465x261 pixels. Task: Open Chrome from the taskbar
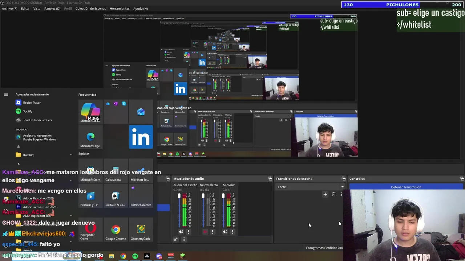(123, 256)
